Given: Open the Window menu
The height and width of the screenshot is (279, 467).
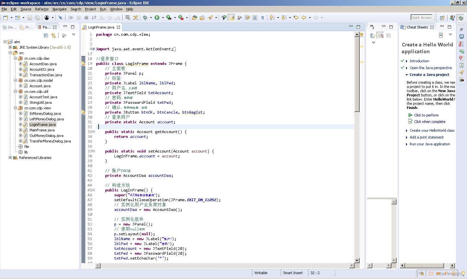Looking at the screenshot, I should pos(116,9).
